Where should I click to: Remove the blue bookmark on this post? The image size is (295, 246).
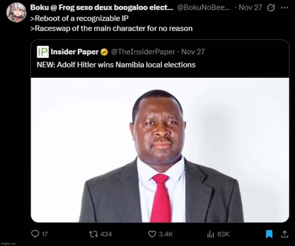pos(269,234)
